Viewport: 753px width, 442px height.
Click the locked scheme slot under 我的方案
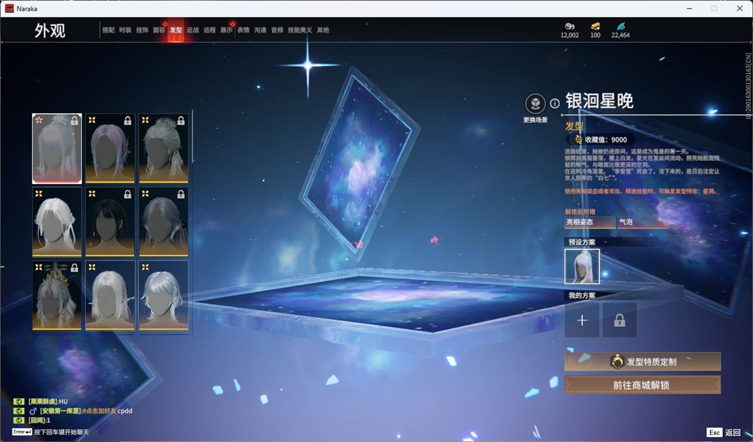click(619, 320)
